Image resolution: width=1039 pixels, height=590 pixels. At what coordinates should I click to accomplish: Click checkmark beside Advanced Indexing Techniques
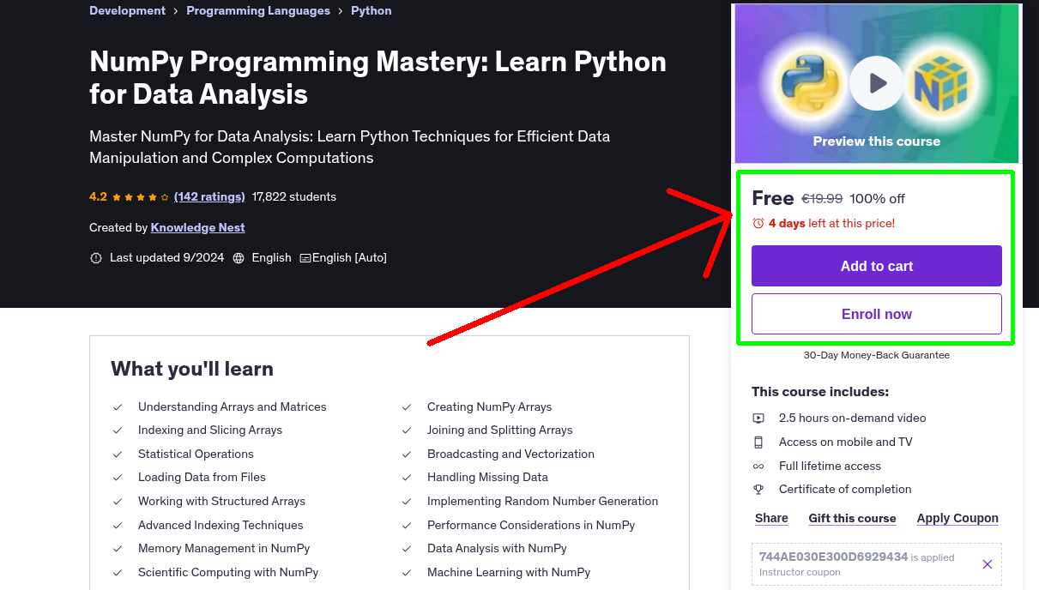point(118,526)
